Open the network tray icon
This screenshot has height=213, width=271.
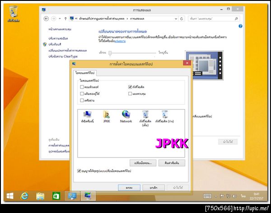click(228, 196)
